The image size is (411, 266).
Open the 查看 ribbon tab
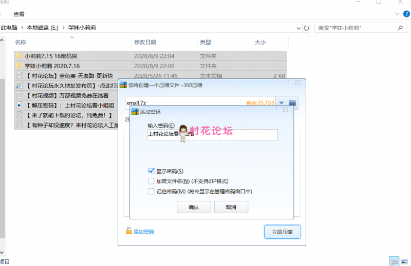pos(19,14)
